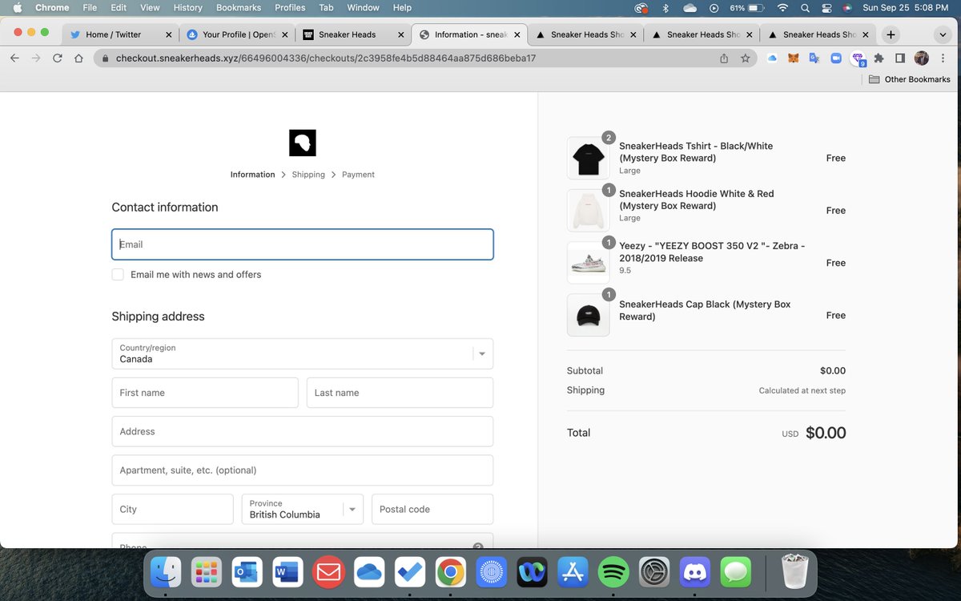Open the Zoom extension

(x=835, y=58)
